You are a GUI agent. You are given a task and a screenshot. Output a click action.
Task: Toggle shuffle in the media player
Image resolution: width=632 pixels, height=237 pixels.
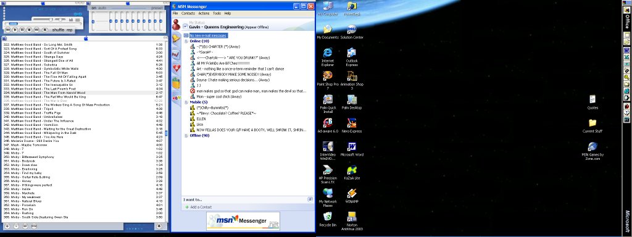[59, 30]
